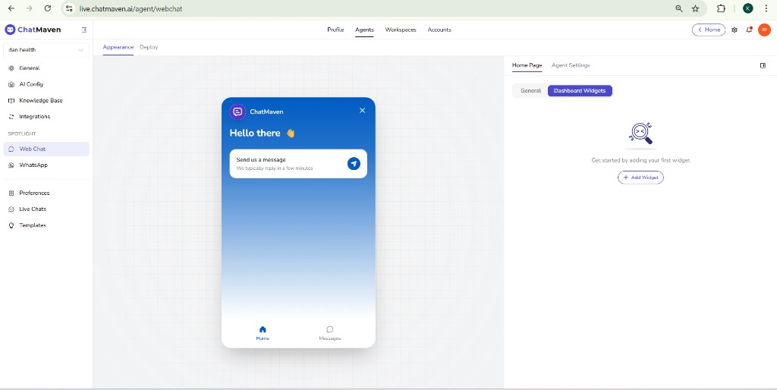Switch to the General segment
The height and width of the screenshot is (390, 777).
pyautogui.click(x=530, y=91)
